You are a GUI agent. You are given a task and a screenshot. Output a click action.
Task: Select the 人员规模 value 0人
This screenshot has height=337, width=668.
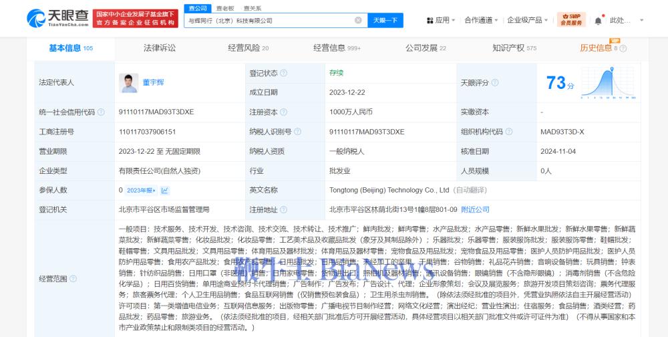click(546, 171)
